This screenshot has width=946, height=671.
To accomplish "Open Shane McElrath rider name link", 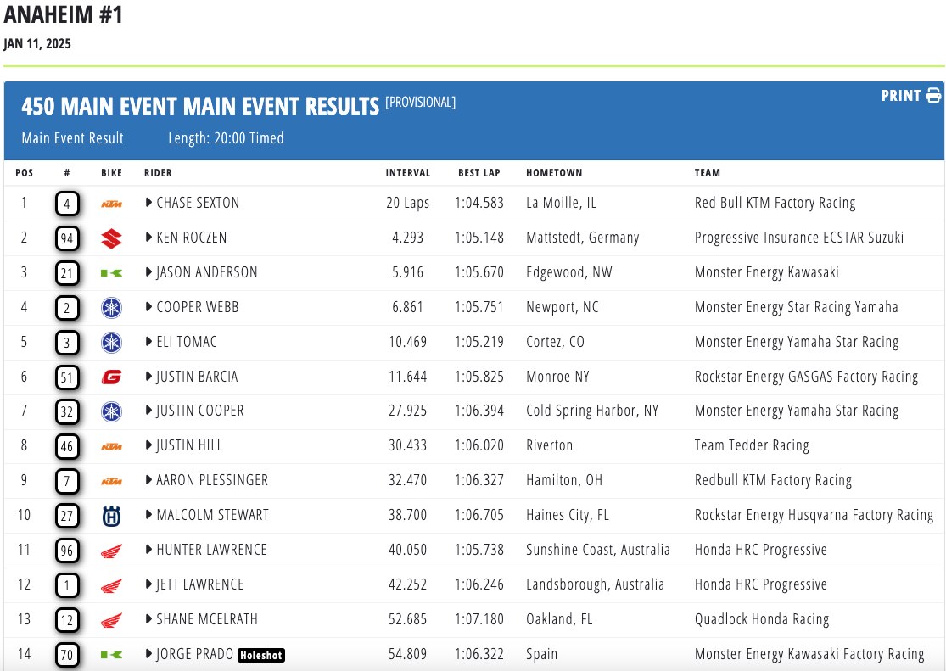I will pos(207,619).
